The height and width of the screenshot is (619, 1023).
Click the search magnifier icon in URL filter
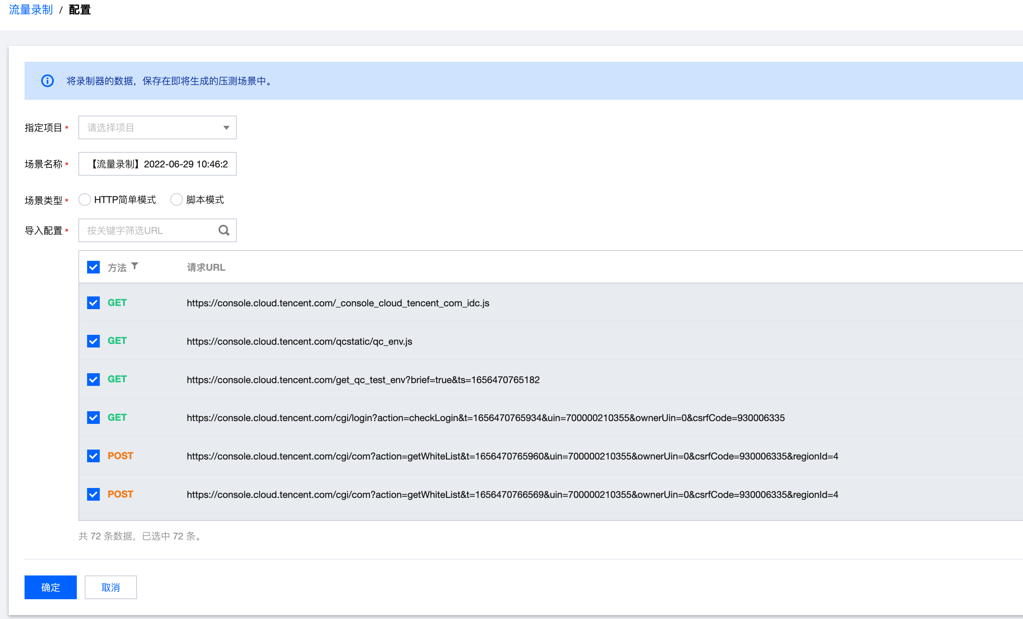pyautogui.click(x=224, y=230)
